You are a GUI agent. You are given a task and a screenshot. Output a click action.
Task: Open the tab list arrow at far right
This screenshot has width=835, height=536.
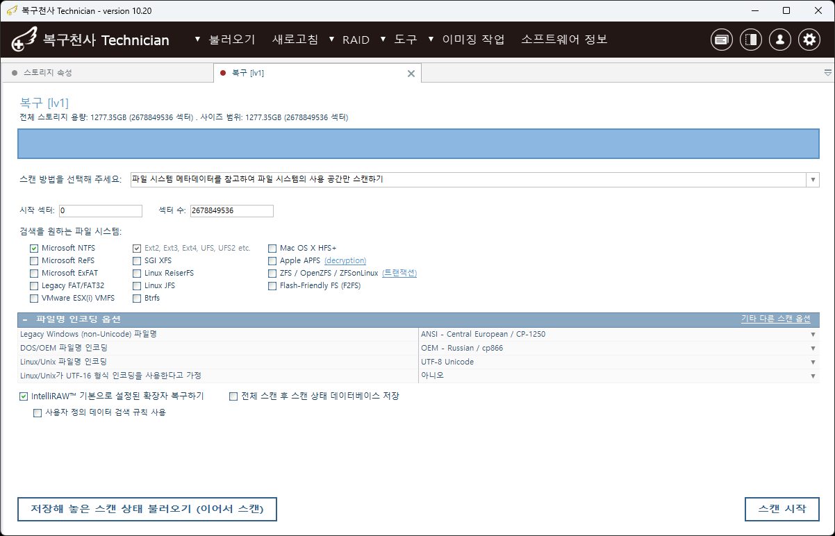[828, 72]
